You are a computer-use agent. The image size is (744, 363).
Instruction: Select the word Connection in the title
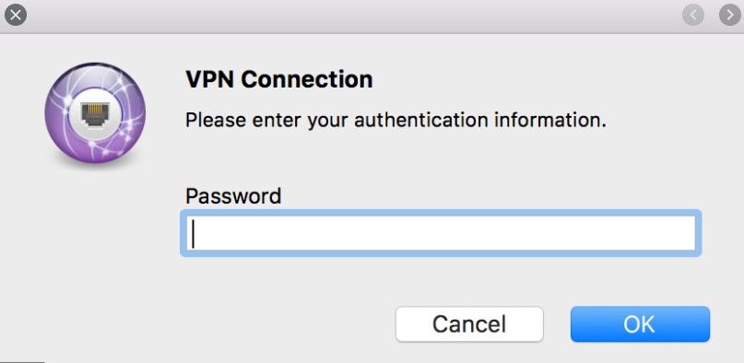[306, 79]
